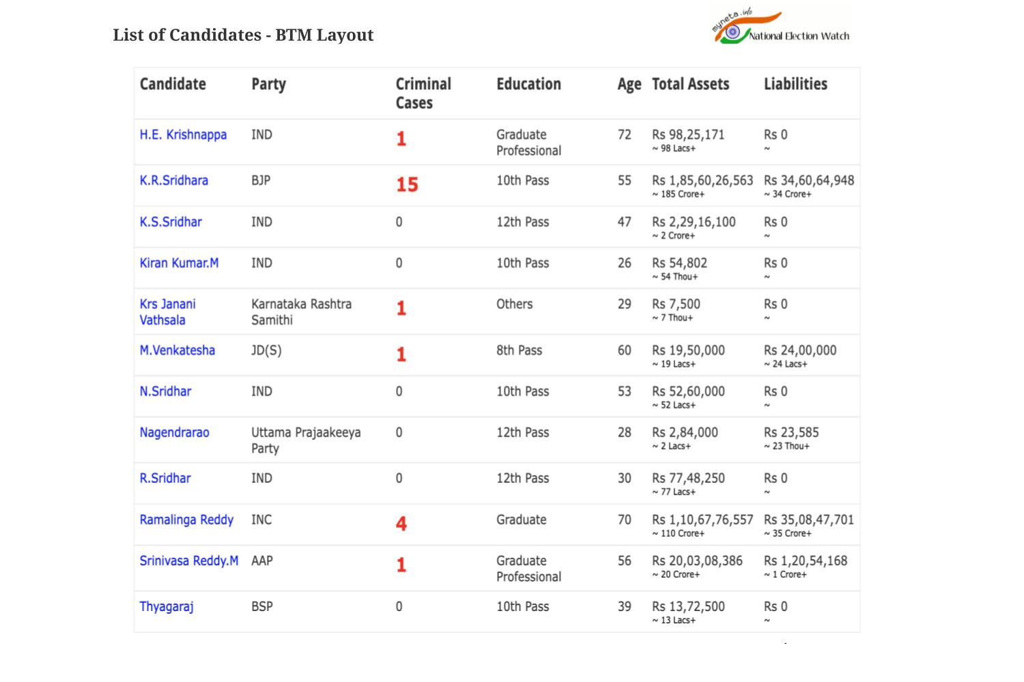
Task: Open R.Sridhar candidate link
Action: [x=165, y=478]
